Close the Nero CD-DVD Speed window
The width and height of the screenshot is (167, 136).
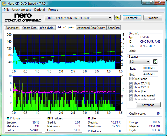[x=160, y=2]
